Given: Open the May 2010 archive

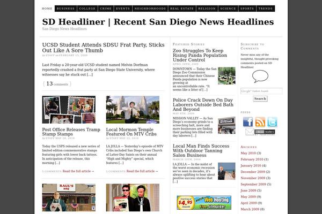Looking at the screenshot, I should [248, 153].
